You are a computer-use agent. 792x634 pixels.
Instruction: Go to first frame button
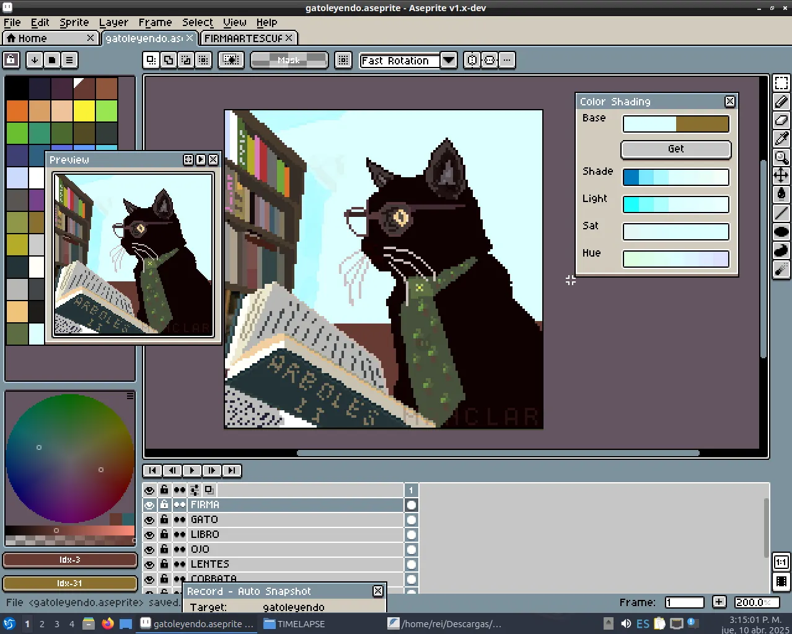[x=152, y=470]
